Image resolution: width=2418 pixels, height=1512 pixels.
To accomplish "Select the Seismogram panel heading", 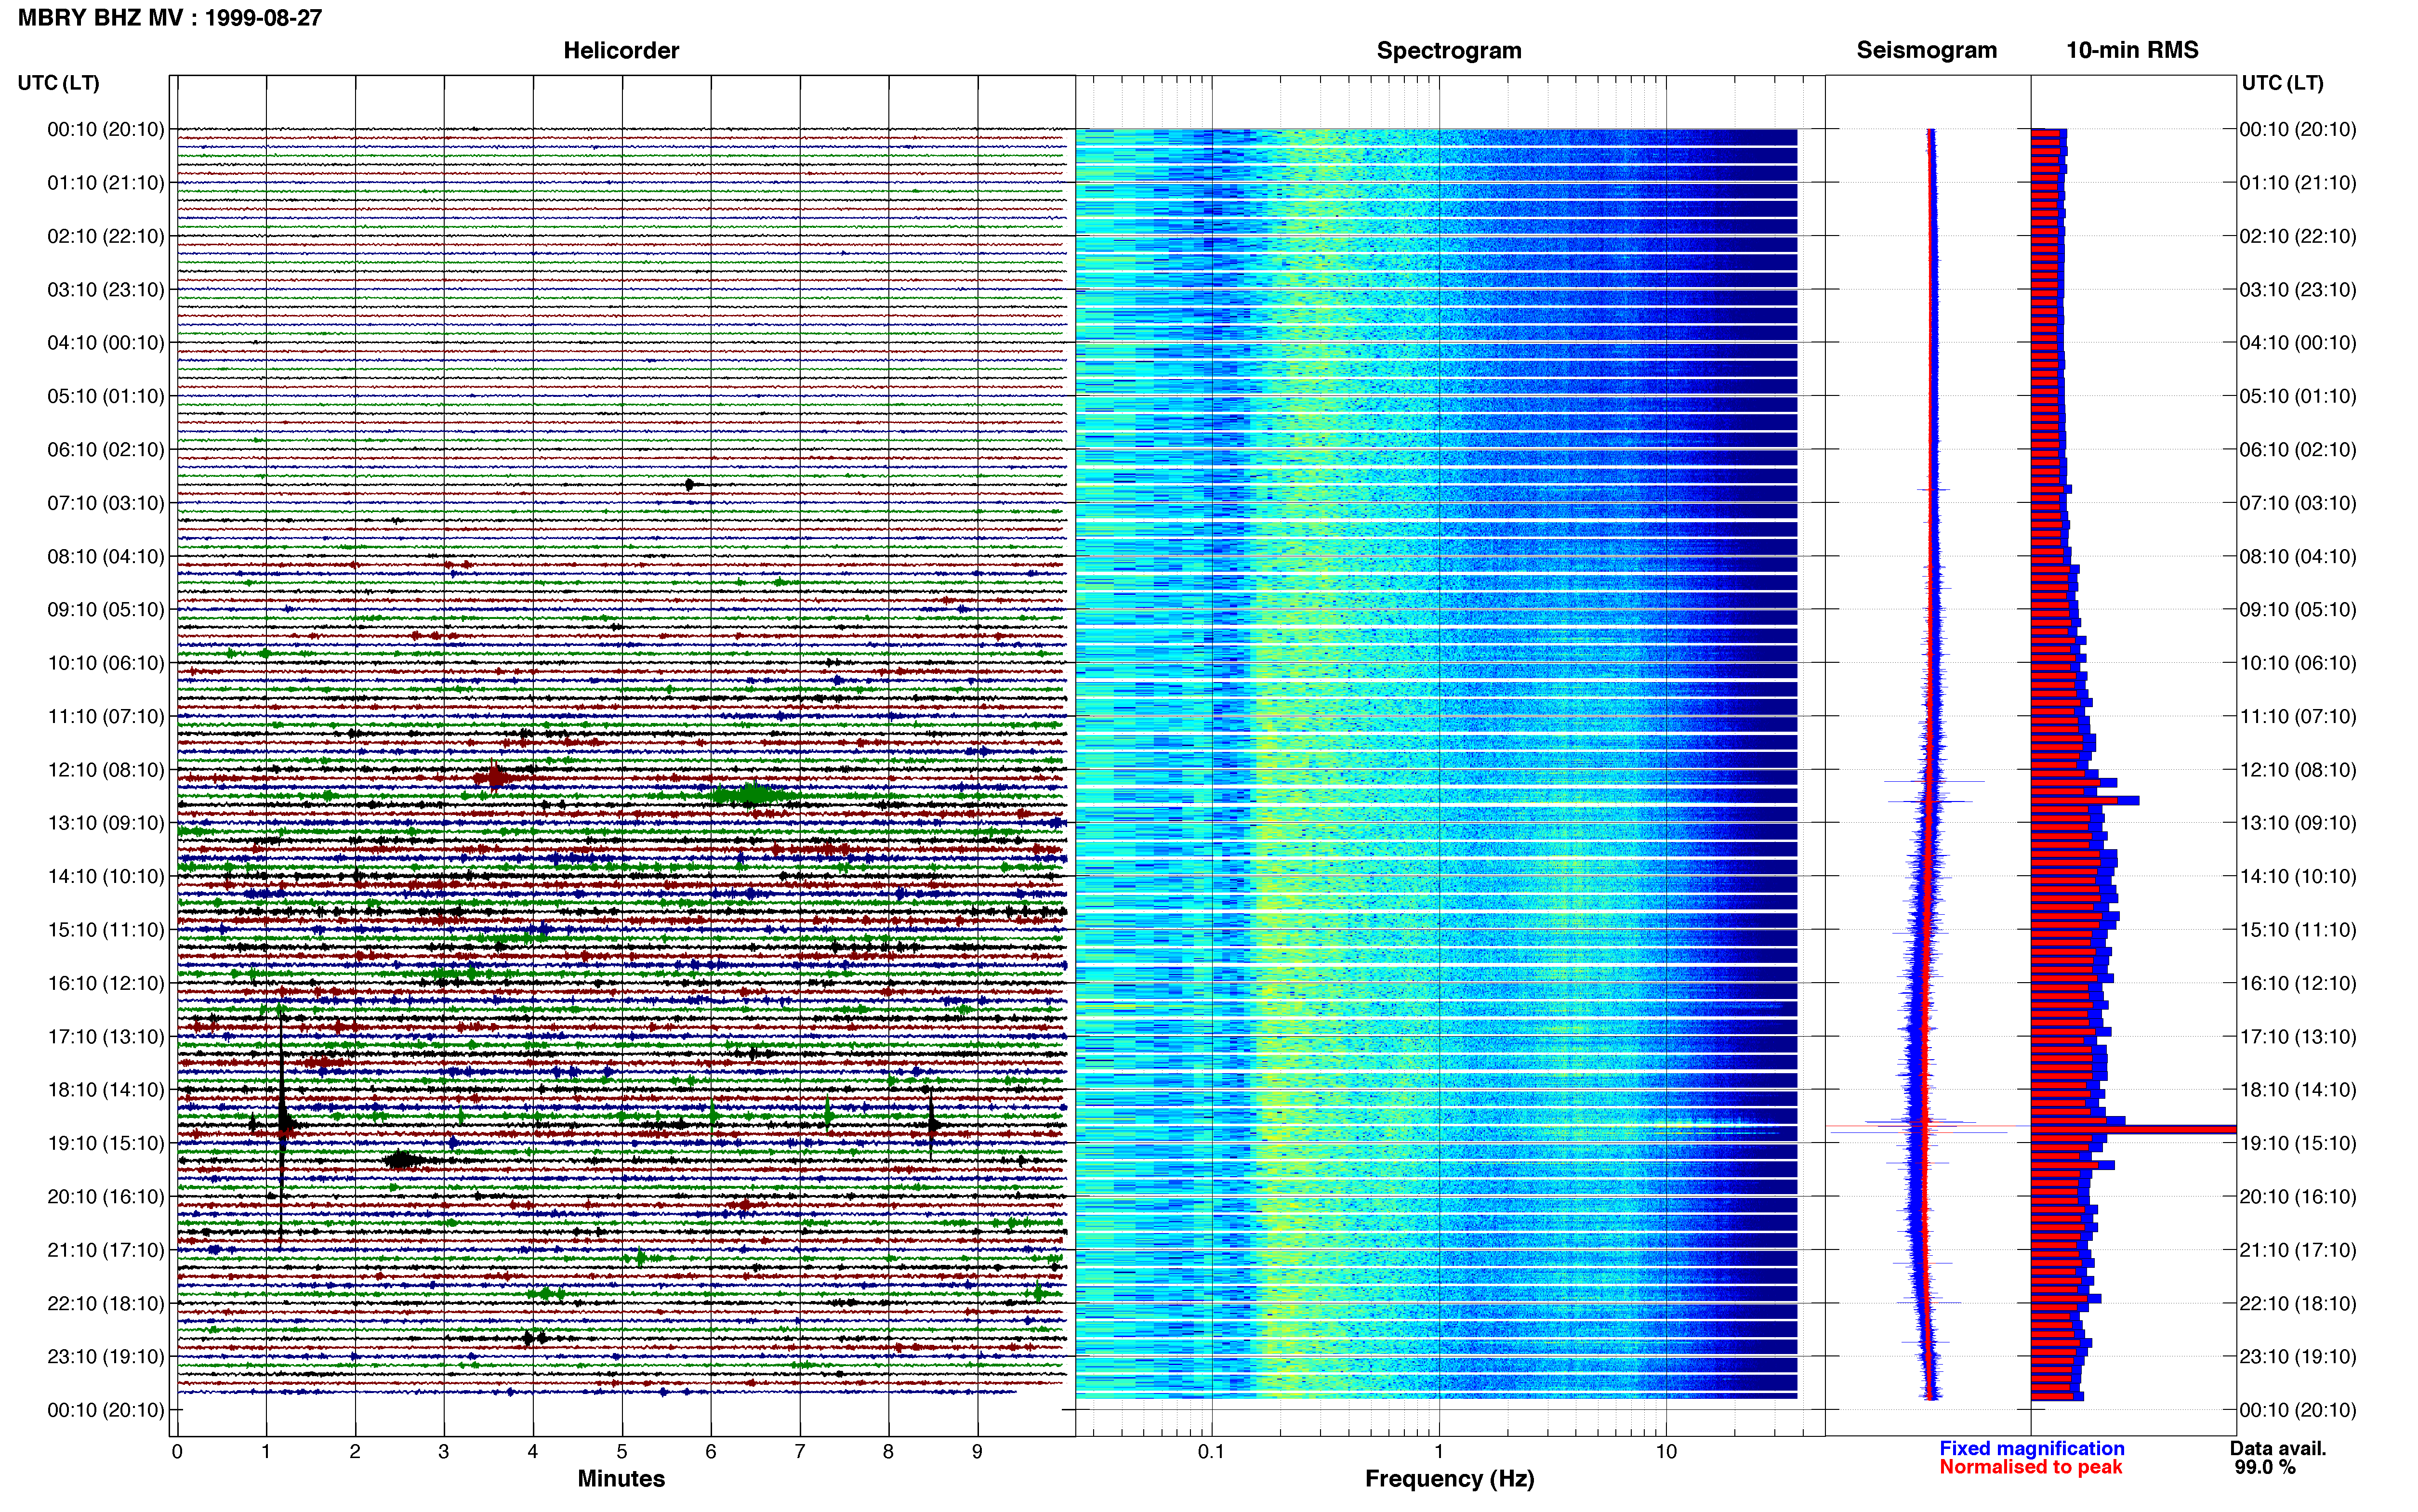I will [x=1926, y=50].
